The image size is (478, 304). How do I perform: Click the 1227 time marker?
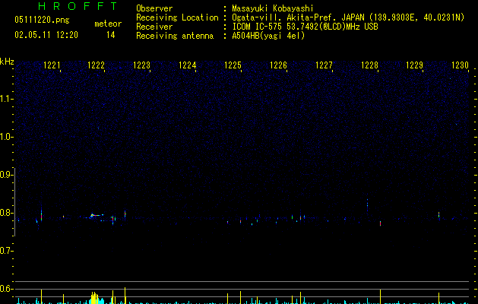[324, 65]
